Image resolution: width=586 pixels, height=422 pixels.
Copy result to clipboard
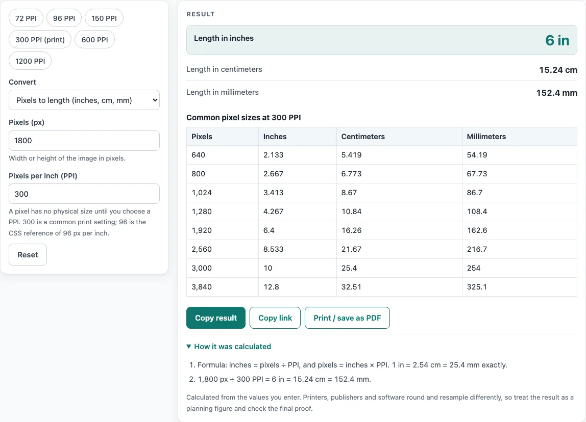(x=215, y=318)
